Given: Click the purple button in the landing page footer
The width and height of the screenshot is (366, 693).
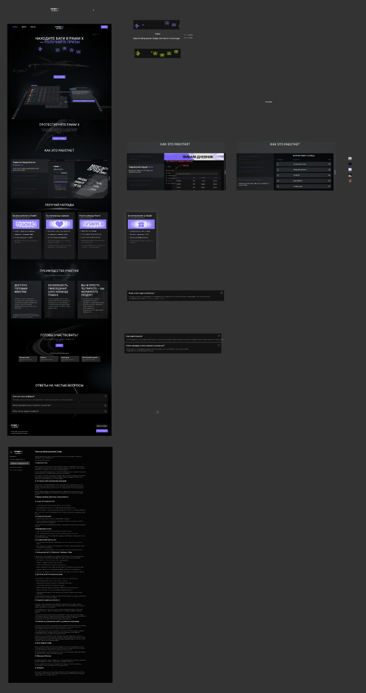Looking at the screenshot, I should pos(102,430).
